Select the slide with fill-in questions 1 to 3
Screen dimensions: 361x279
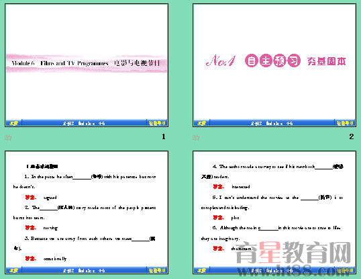87,212
